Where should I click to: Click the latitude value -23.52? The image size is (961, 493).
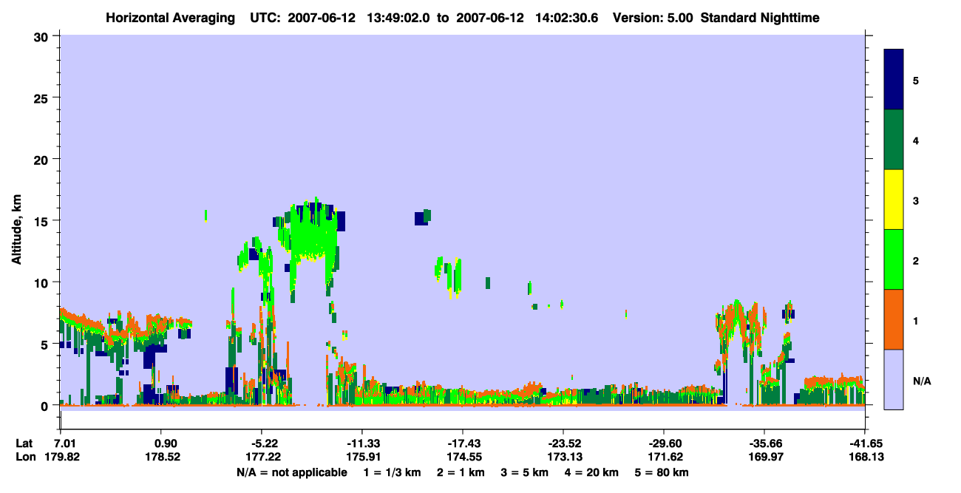pyautogui.click(x=563, y=443)
